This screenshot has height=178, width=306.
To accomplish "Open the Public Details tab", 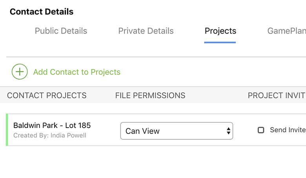I will click(61, 31).
